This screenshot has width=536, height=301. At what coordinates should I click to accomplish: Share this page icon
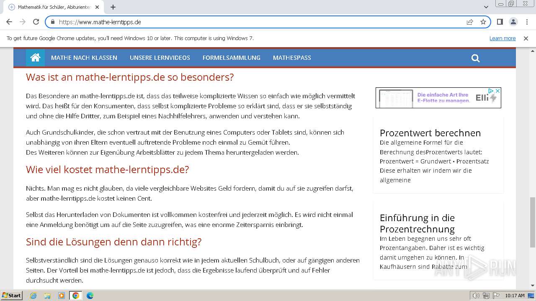tap(470, 22)
